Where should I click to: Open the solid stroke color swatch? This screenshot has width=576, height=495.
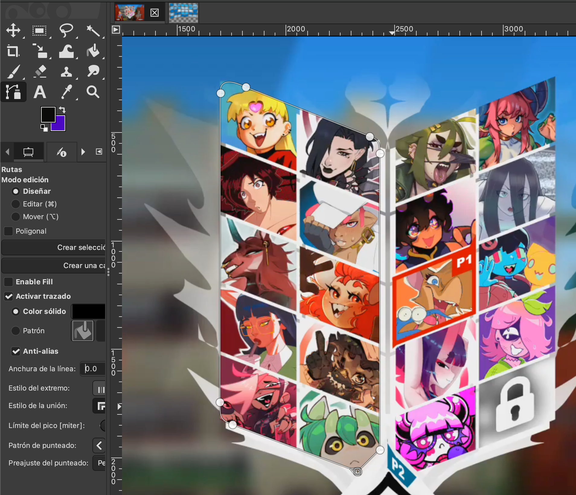[88, 311]
